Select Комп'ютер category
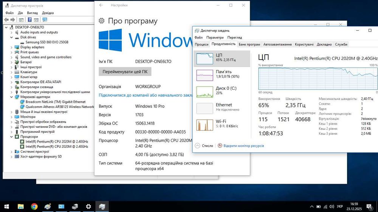The image size is (378, 212). (x=29, y=77)
